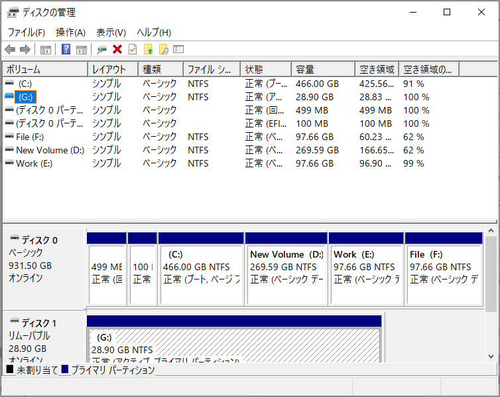Sort by the レイアウト column header
Image resolution: width=500 pixels, height=397 pixels.
pos(113,69)
